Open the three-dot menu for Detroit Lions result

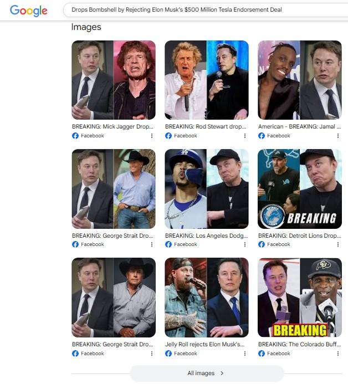point(338,244)
